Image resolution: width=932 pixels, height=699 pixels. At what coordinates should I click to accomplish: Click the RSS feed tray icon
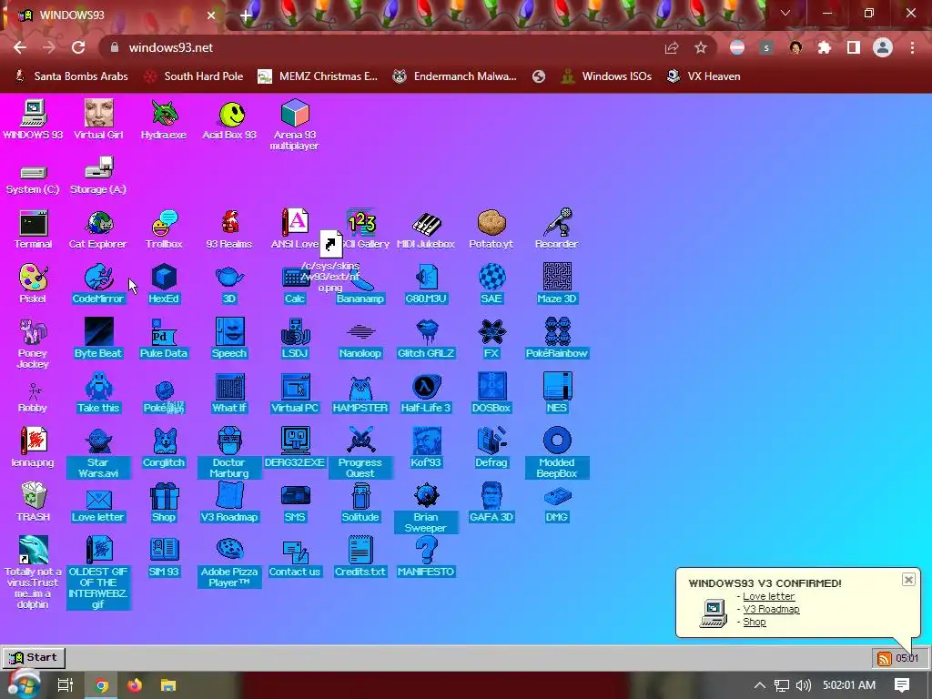[x=885, y=658]
